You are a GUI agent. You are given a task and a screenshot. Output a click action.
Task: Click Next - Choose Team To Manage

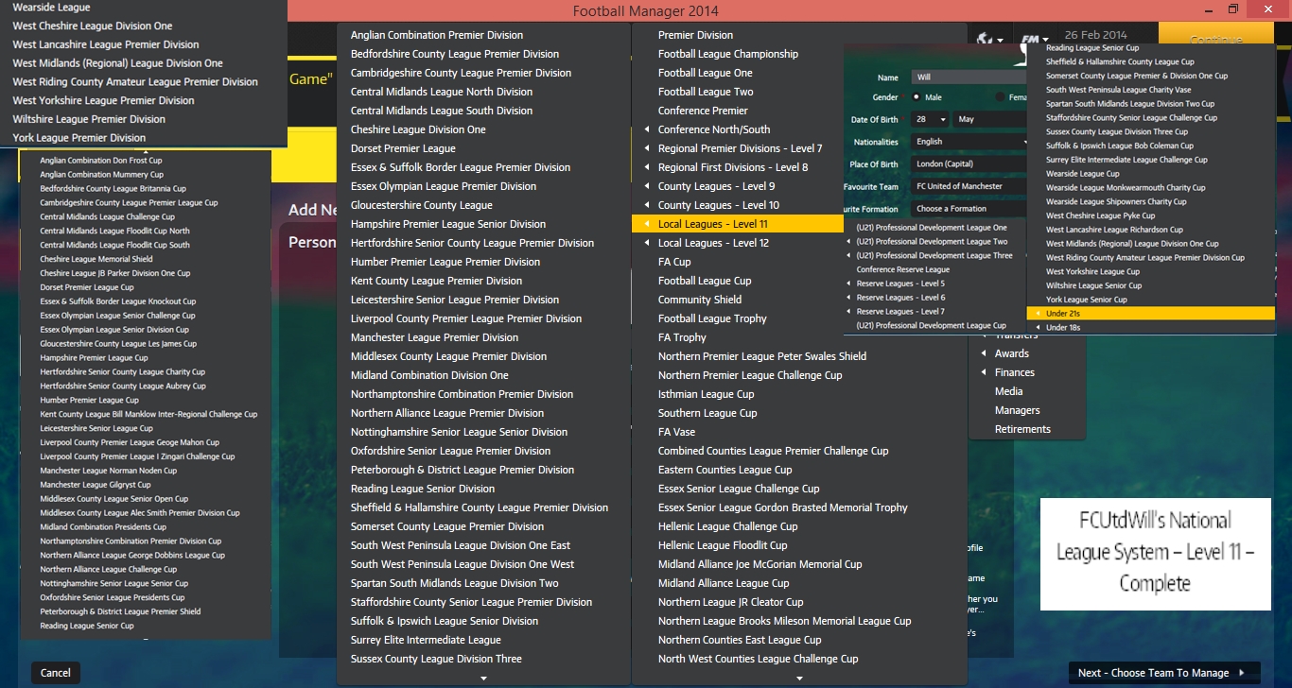[1163, 673]
